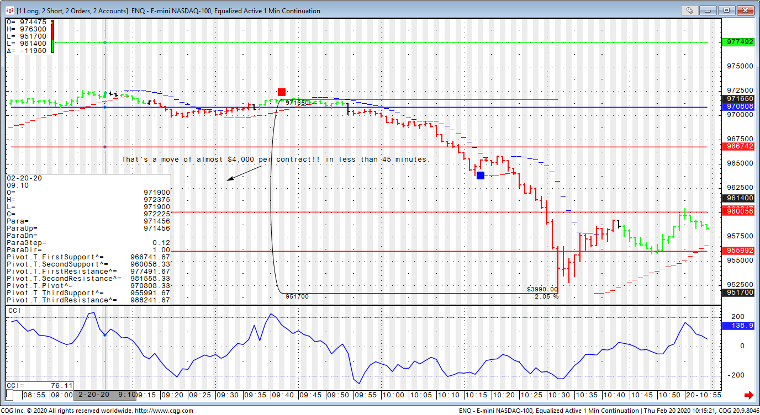Image resolution: width=760 pixels, height=415 pixels.
Task: Click the red 960058 second support label
Action: tap(738, 211)
